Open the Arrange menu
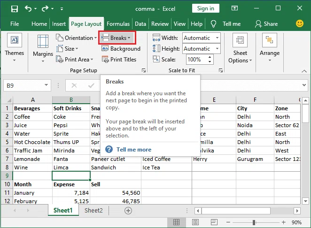 [270, 47]
